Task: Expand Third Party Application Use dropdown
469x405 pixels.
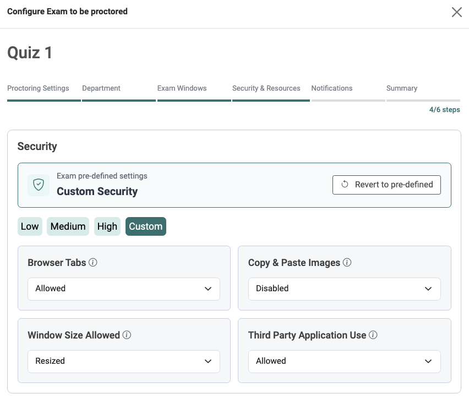Action: pos(344,362)
